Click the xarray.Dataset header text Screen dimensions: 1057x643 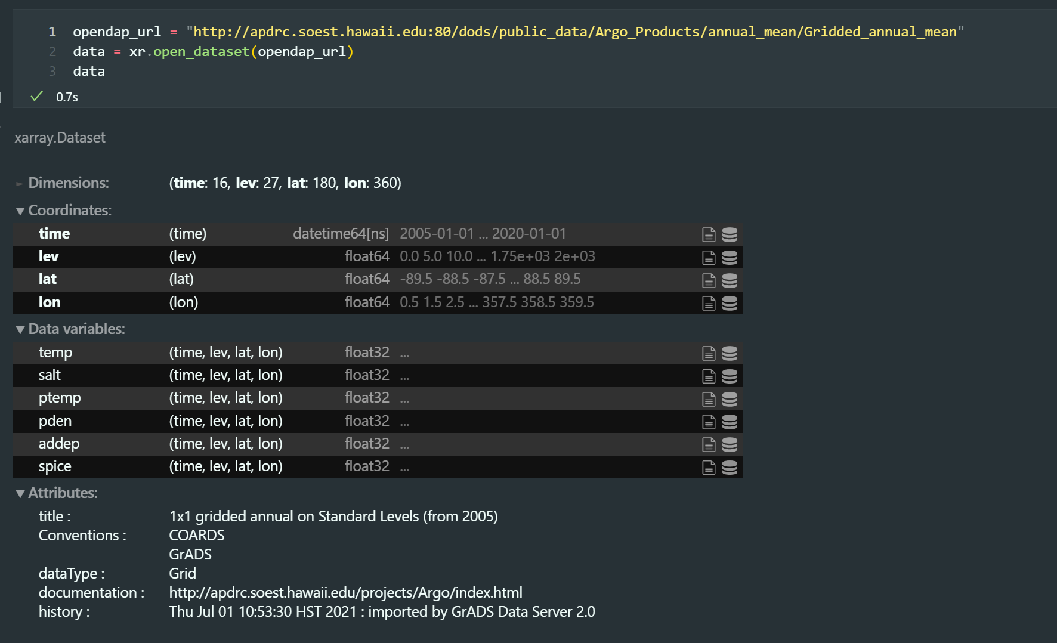coord(60,138)
